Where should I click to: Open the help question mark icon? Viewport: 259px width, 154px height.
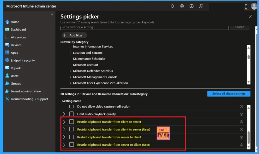(191, 6)
